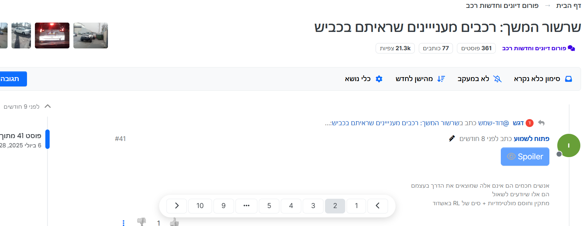
Task: Go to page 3 in pagination
Action: click(313, 206)
